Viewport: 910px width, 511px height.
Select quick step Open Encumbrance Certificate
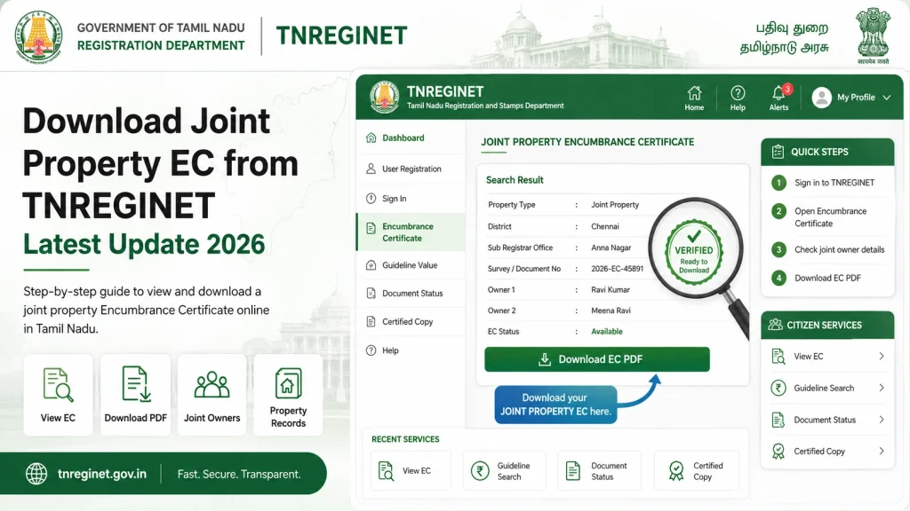(x=827, y=217)
